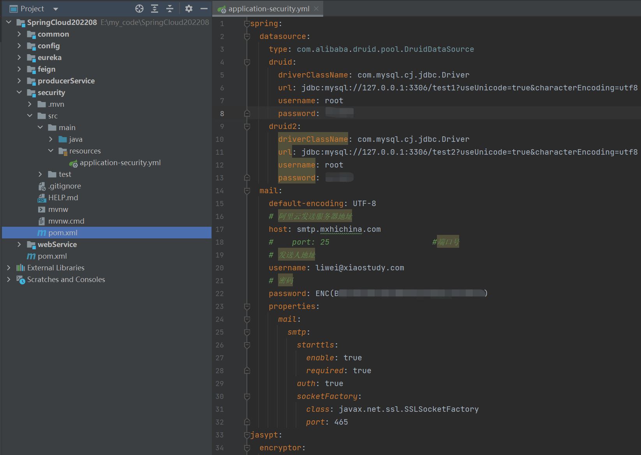
Task: Fold the socketFactory block at line 30
Action: 247,396
